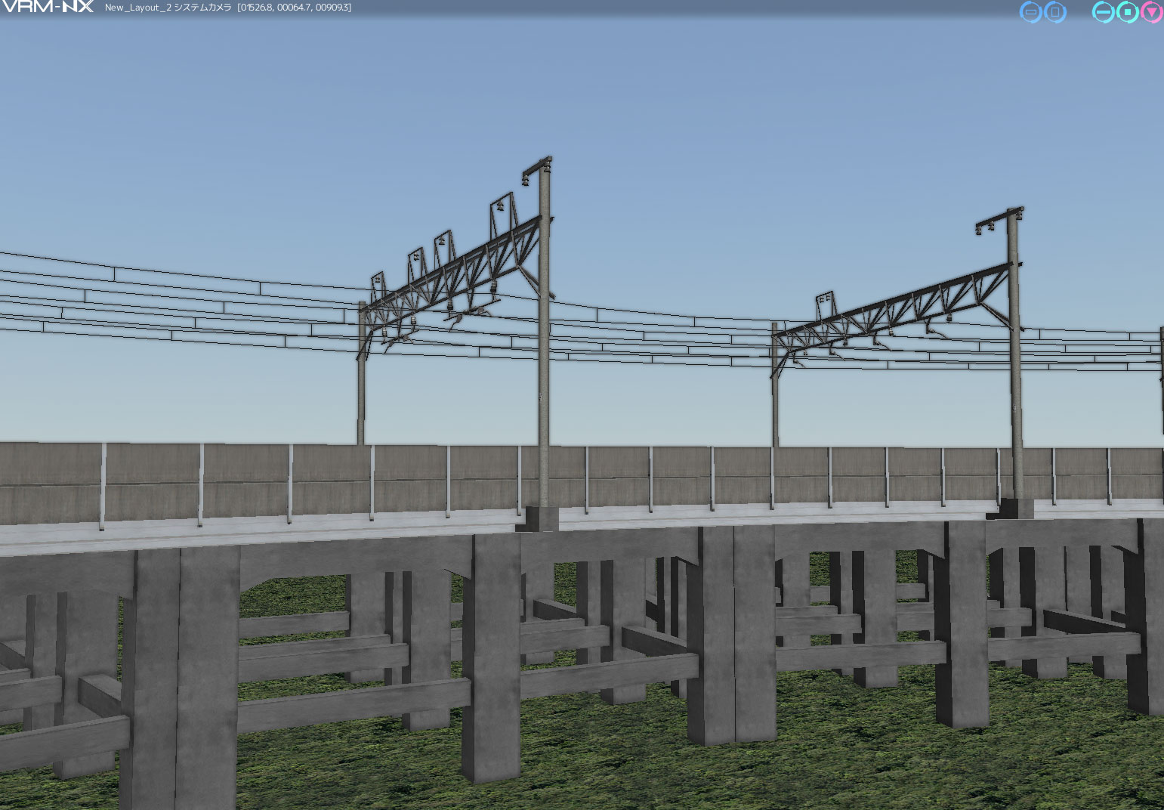Click the concrete footing of the left tall pole
This screenshot has height=810, width=1164.
pos(538,518)
